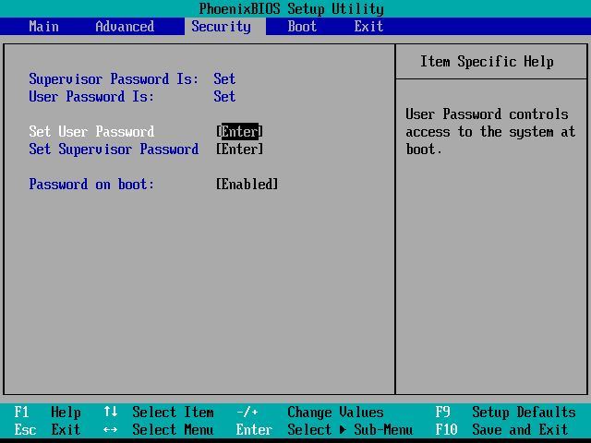Select the Security tab
This screenshot has width=591, height=443.
(x=221, y=27)
